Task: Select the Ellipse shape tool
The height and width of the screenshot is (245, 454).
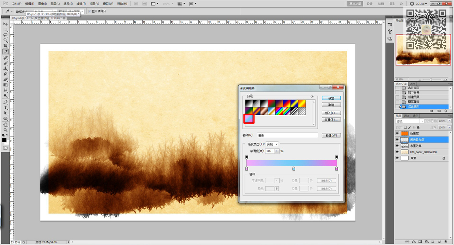Action: click(x=5, y=118)
